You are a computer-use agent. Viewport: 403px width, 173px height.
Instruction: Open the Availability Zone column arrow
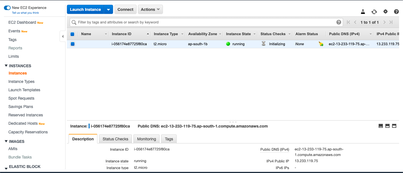point(220,34)
